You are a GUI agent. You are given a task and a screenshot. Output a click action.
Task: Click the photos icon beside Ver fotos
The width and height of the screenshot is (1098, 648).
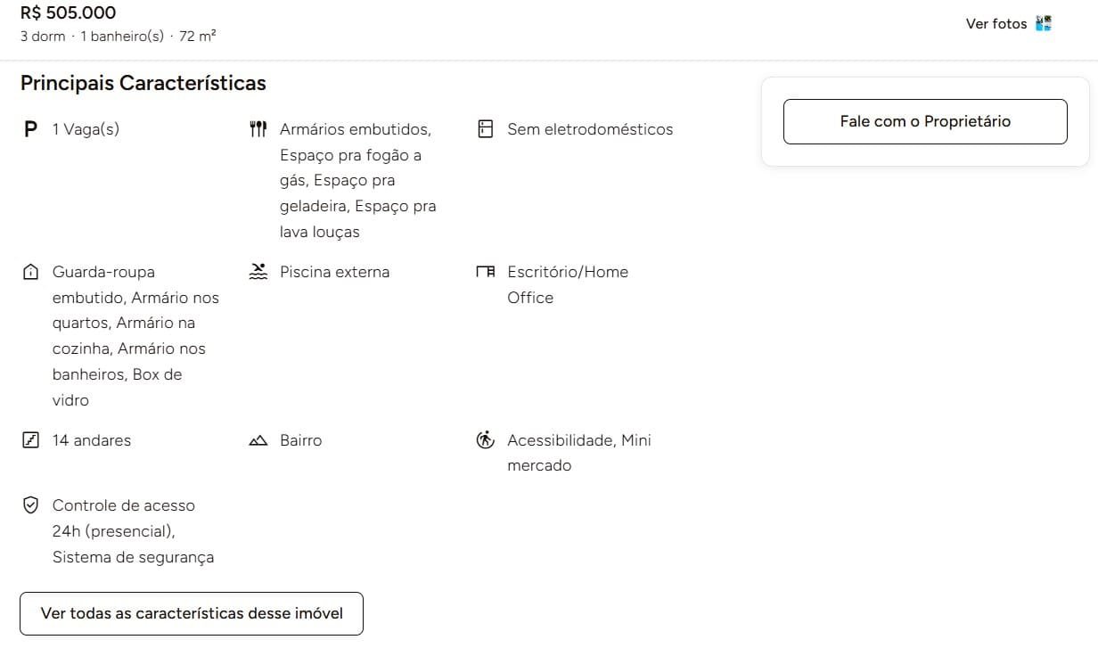tap(1044, 24)
